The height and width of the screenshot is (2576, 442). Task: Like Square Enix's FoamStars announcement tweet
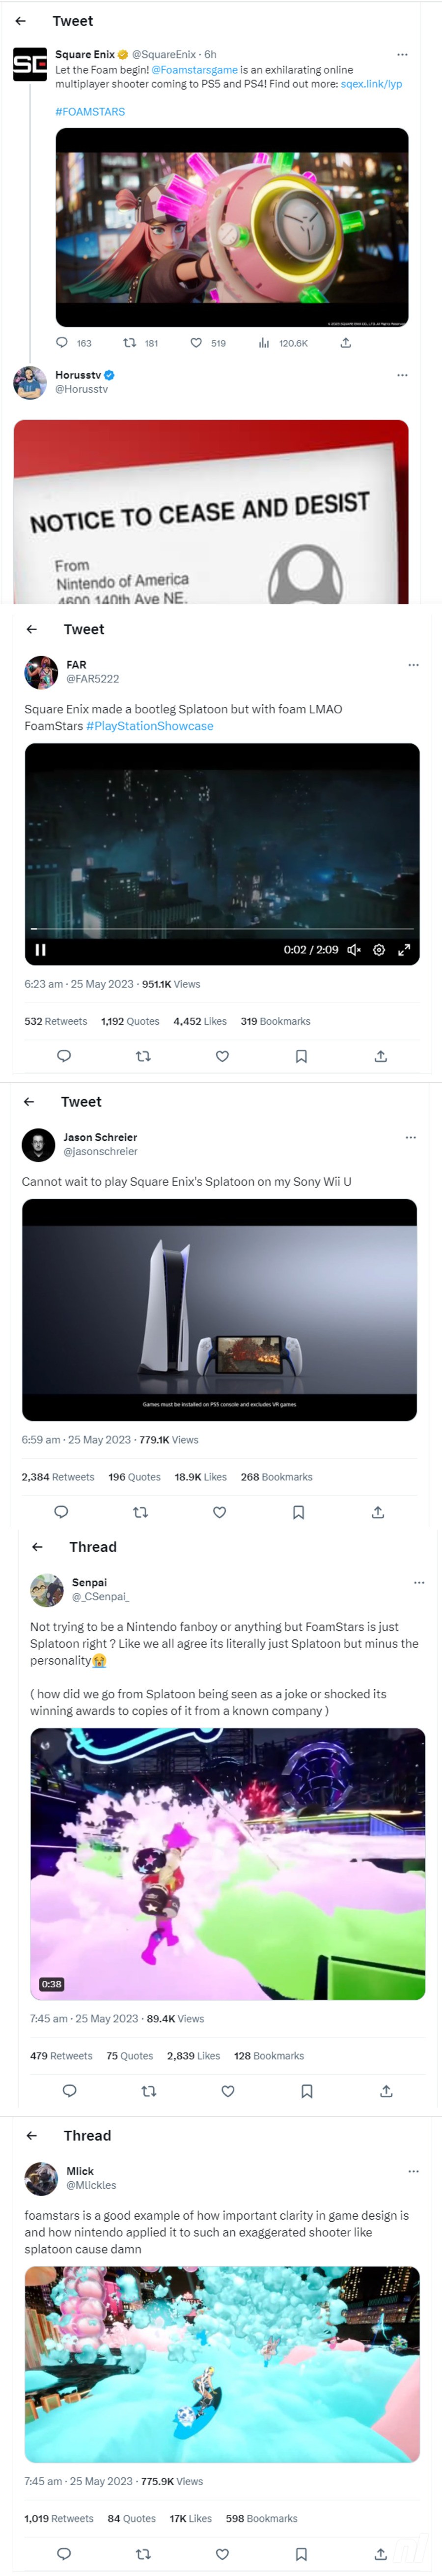[196, 342]
